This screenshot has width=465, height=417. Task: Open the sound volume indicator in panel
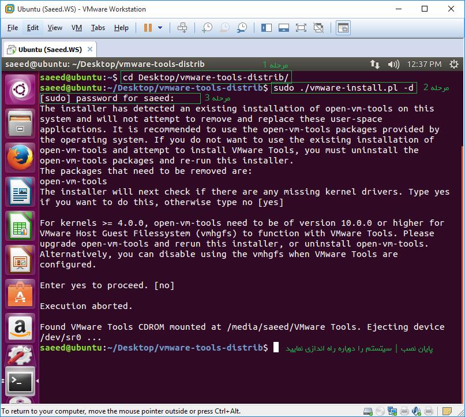click(x=393, y=64)
